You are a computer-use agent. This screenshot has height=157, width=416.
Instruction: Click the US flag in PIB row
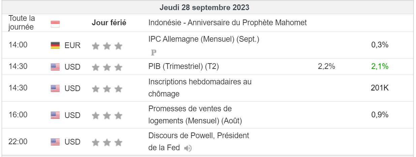click(x=55, y=67)
